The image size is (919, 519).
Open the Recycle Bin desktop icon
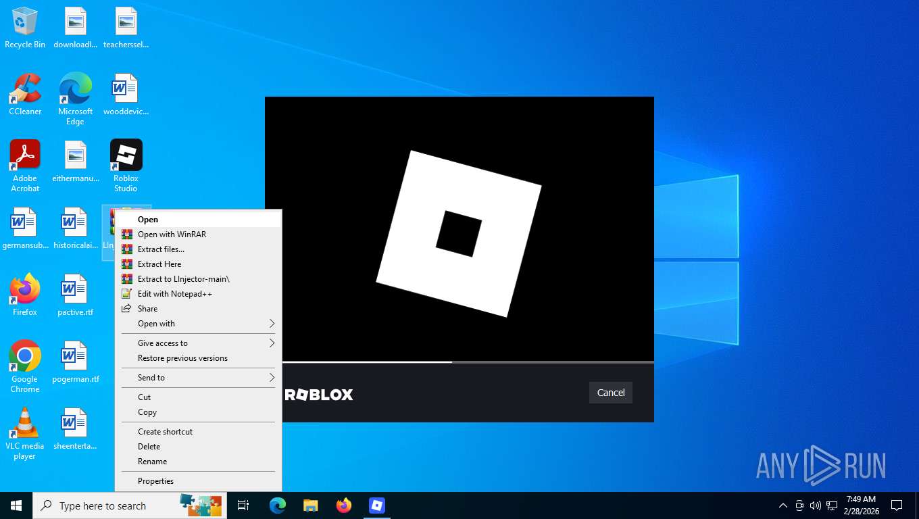[25, 28]
